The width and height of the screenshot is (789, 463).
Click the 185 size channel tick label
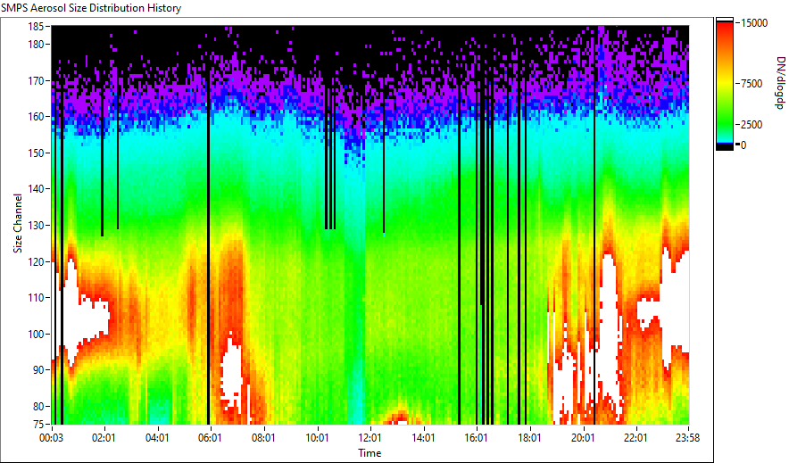pyautogui.click(x=37, y=26)
